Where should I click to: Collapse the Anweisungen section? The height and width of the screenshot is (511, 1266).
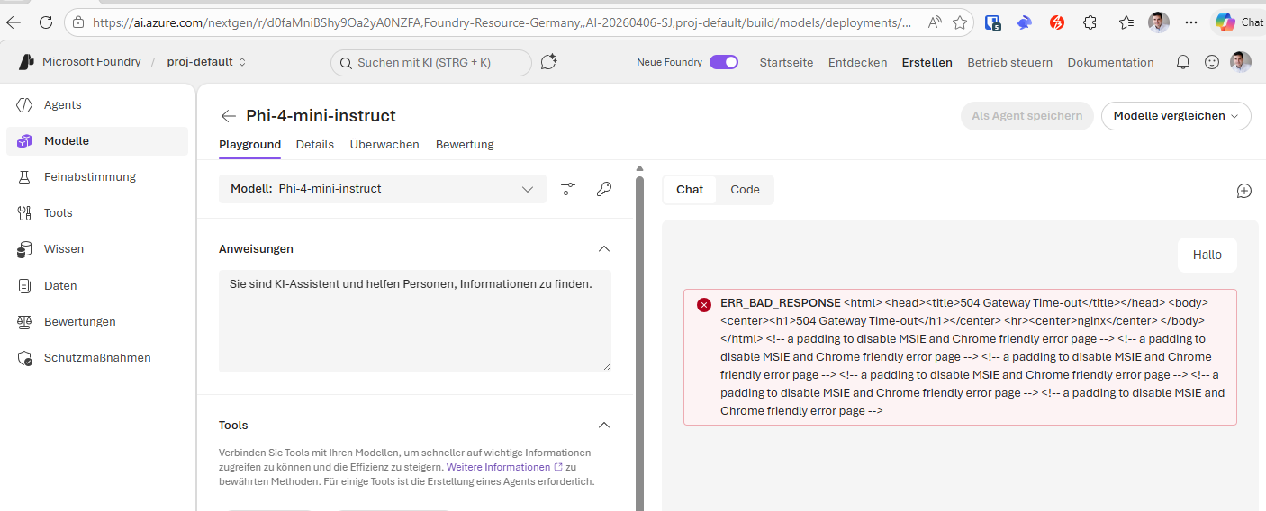point(604,248)
